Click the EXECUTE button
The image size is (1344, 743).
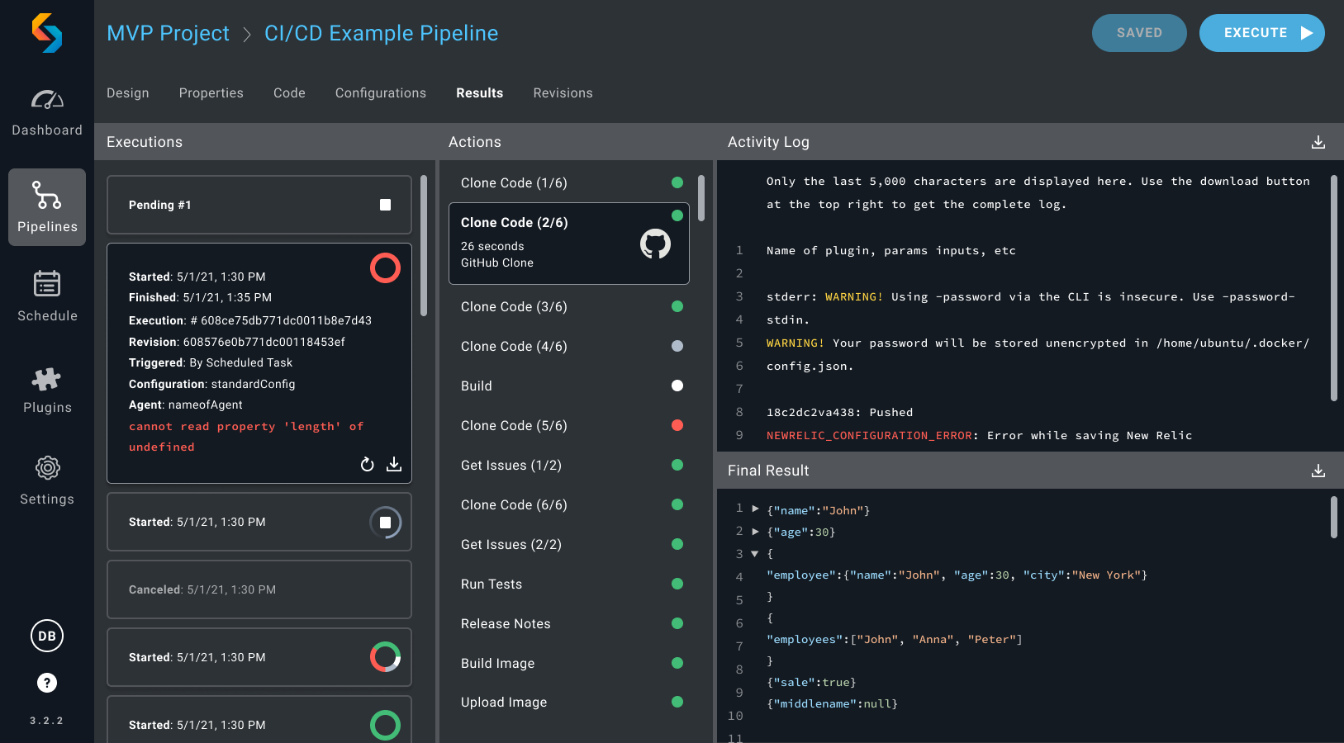pyautogui.click(x=1261, y=33)
